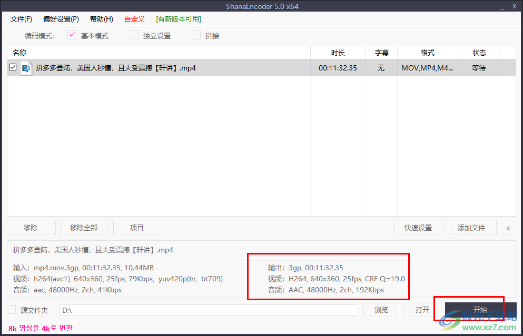Viewport: 523px width, 336px height.
Task: Click the format cell MOV,MP4,M4...
Action: [x=427, y=68]
